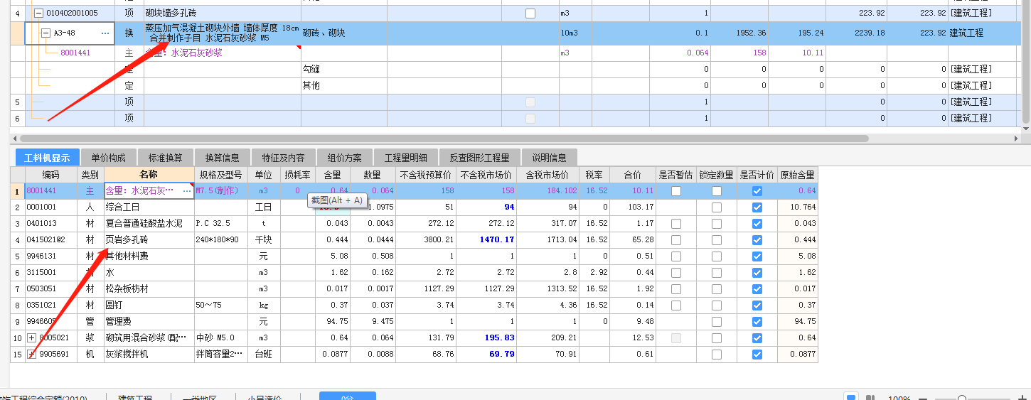Select the 页岩多孔砖 name cell
The image size is (1031, 400).
(x=149, y=240)
